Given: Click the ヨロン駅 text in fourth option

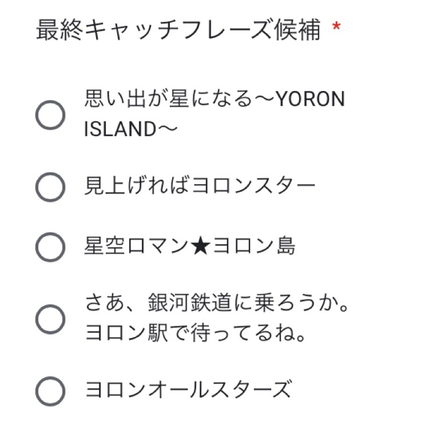Looking at the screenshot, I should [126, 333].
